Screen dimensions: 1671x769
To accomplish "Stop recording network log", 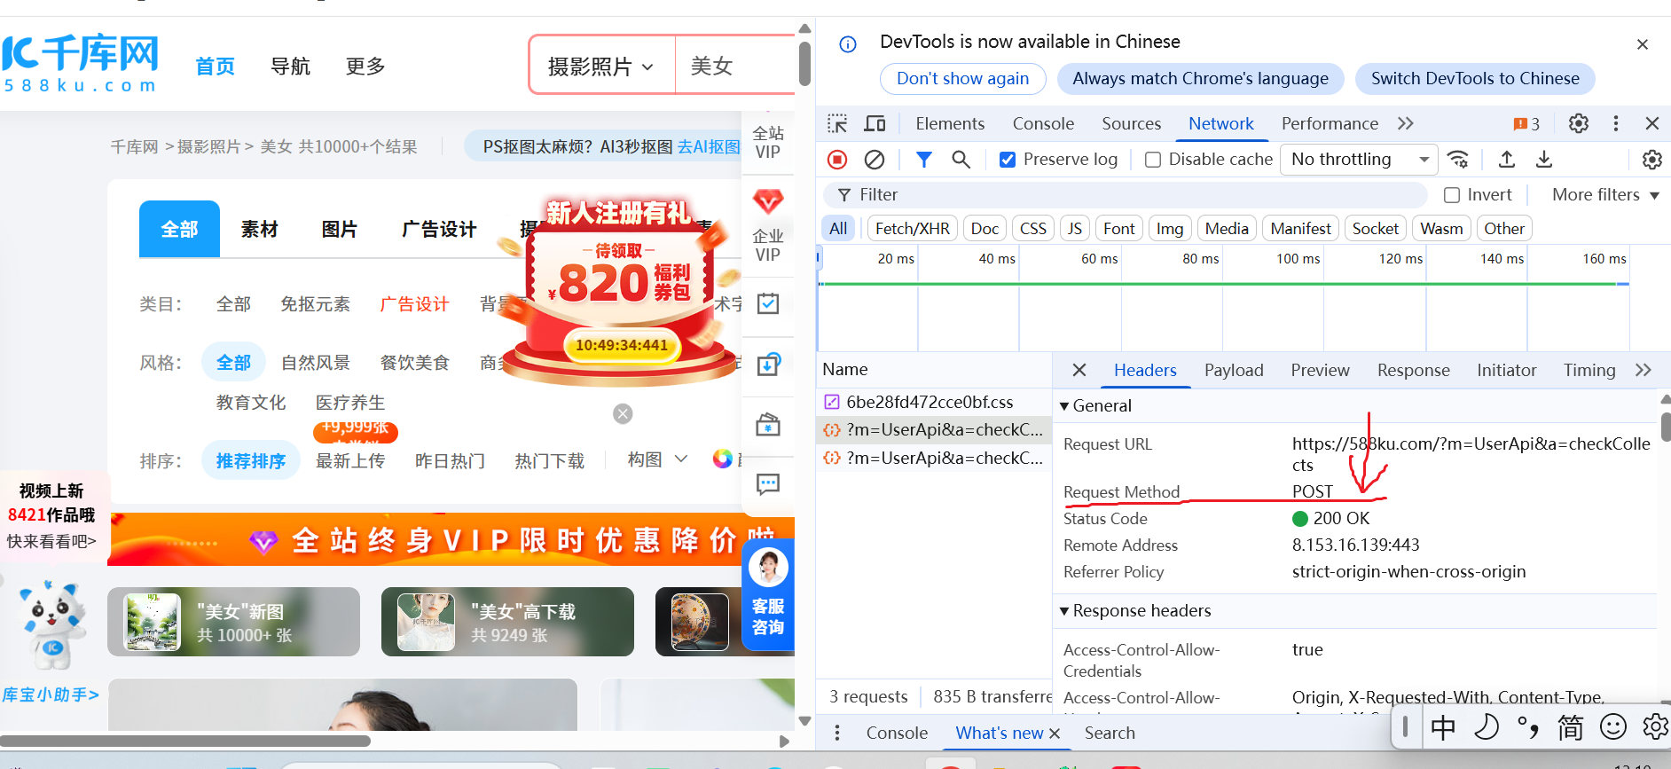I will pos(837,160).
